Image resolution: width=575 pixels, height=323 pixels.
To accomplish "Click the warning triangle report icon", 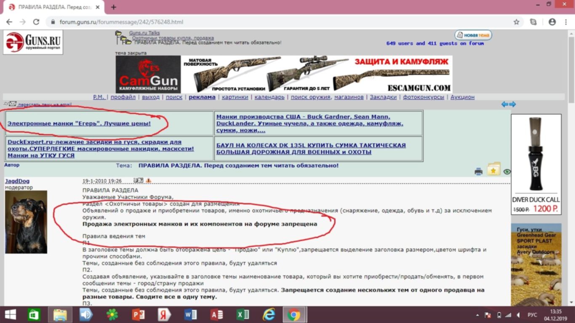I will pyautogui.click(x=148, y=180).
